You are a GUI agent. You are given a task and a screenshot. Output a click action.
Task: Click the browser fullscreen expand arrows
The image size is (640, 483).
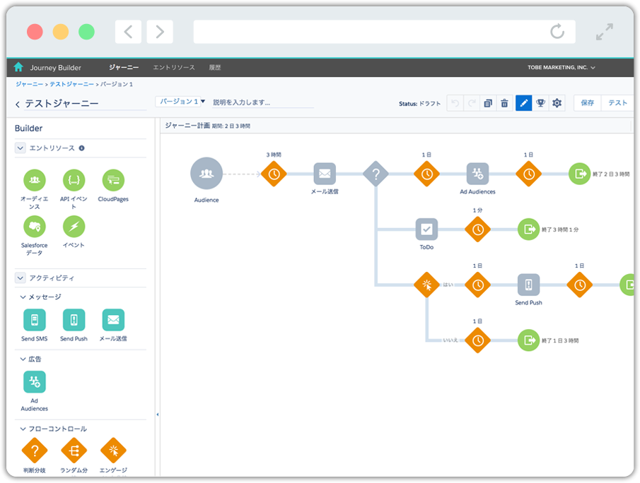pos(605,32)
